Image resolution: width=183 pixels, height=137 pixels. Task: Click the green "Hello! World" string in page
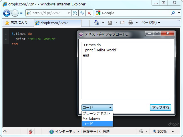tap(42, 39)
